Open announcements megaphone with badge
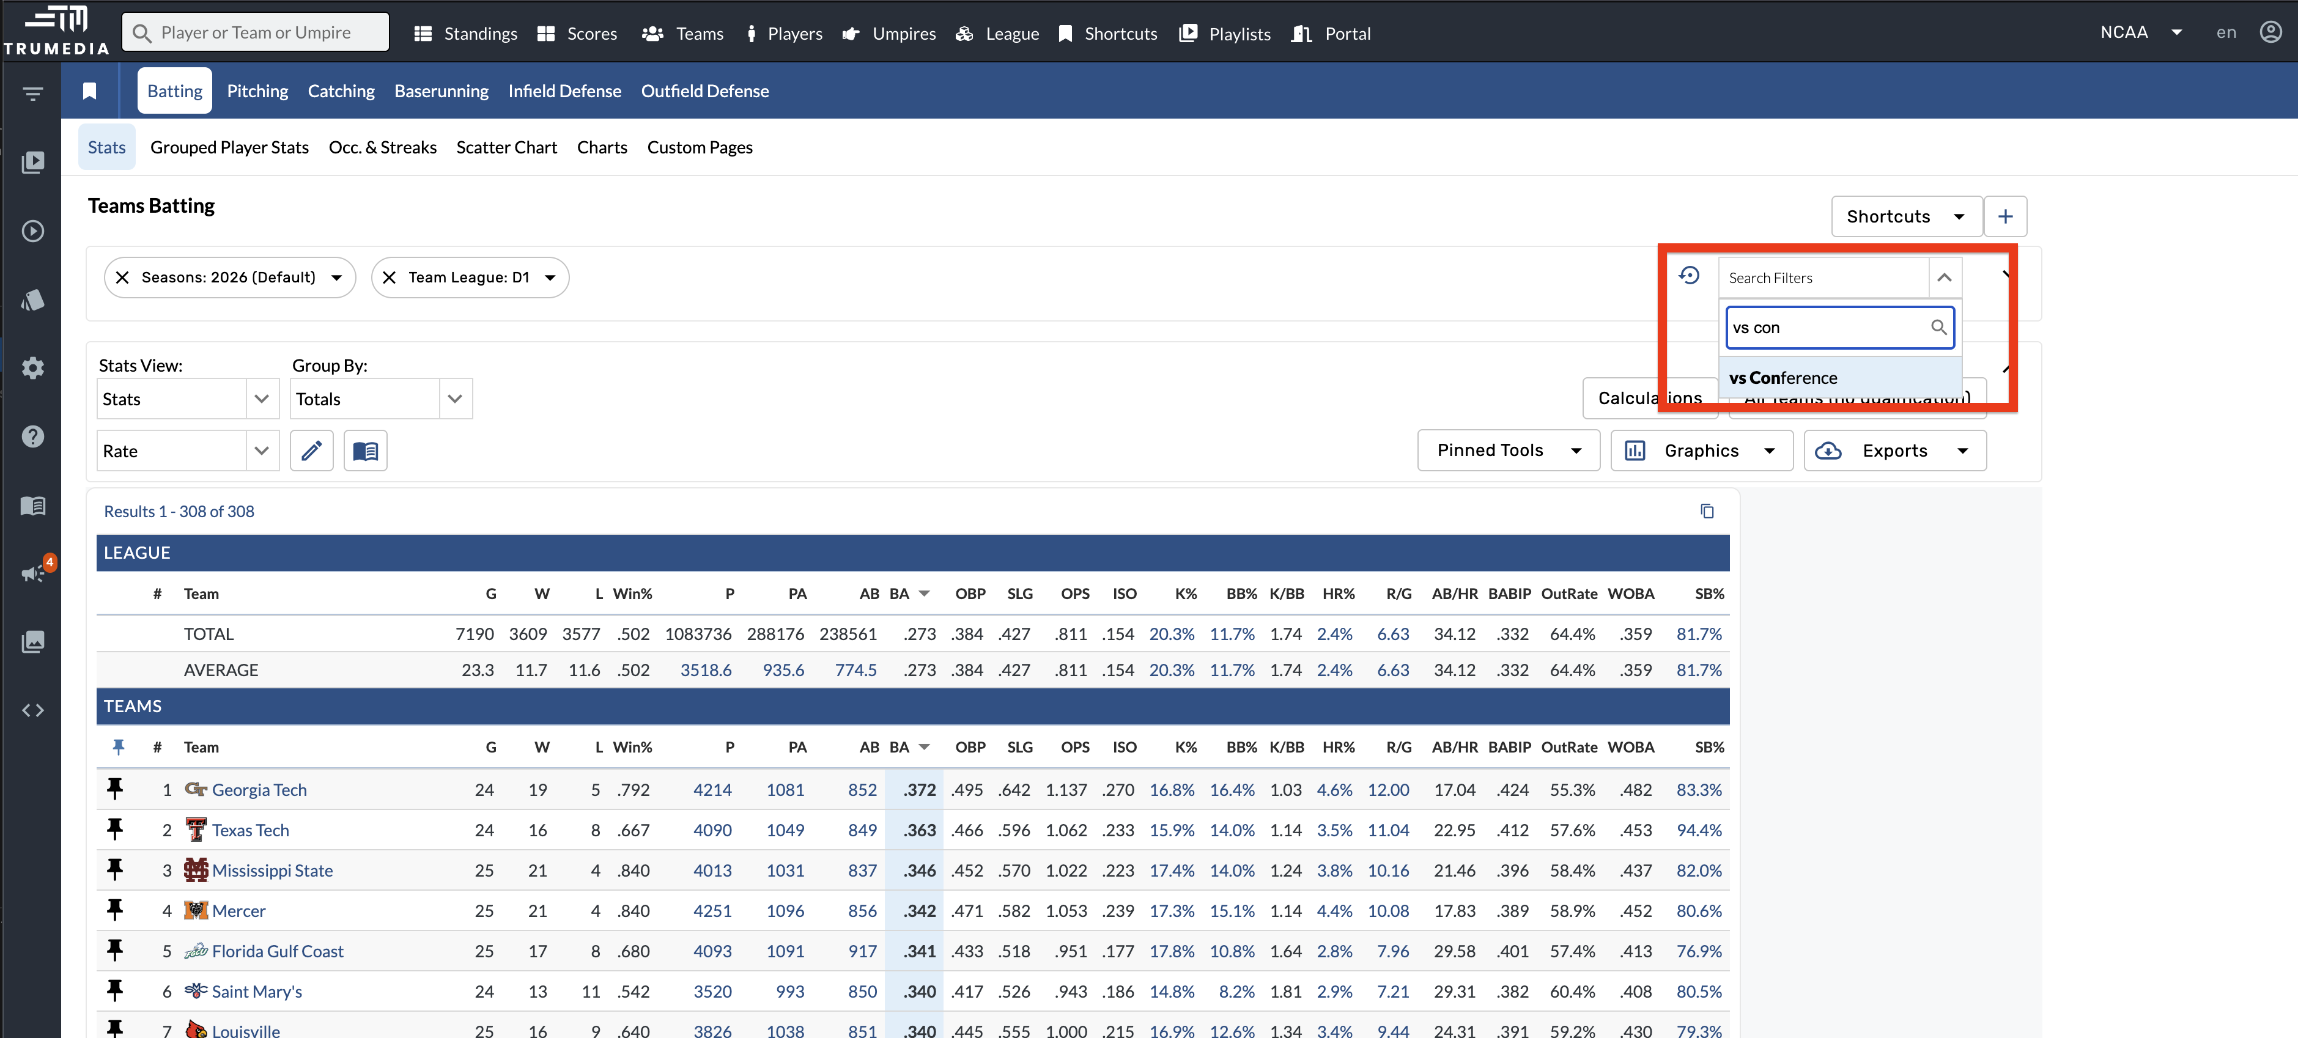This screenshot has height=1038, width=2298. coord(35,571)
